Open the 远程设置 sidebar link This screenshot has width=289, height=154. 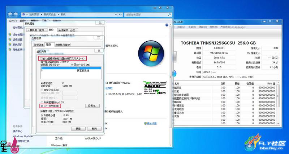pos(17,39)
